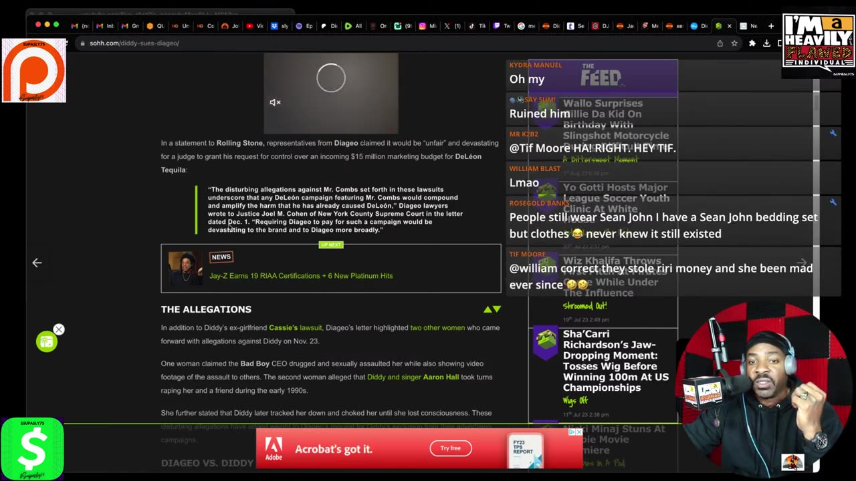This screenshot has height=481, width=856.
Task: Jump down with green down triangle beside Allegations
Action: [496, 309]
